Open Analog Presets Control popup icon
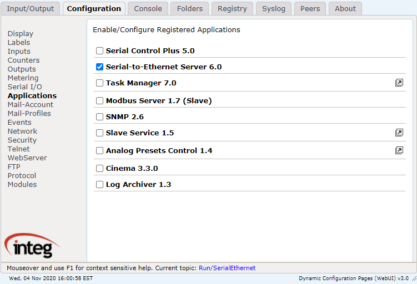Screen dimensions: 417x284 tap(399, 150)
